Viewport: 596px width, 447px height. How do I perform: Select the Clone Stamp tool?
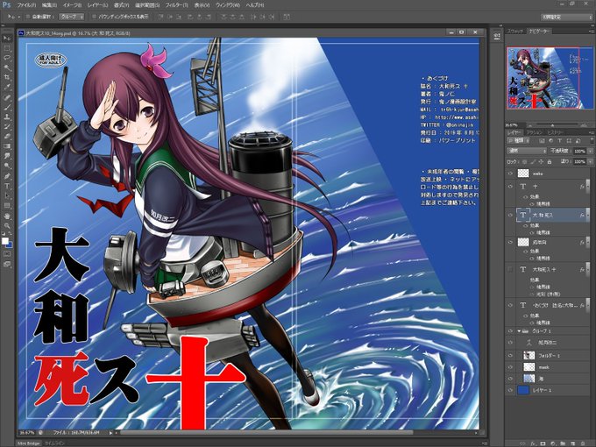point(7,117)
